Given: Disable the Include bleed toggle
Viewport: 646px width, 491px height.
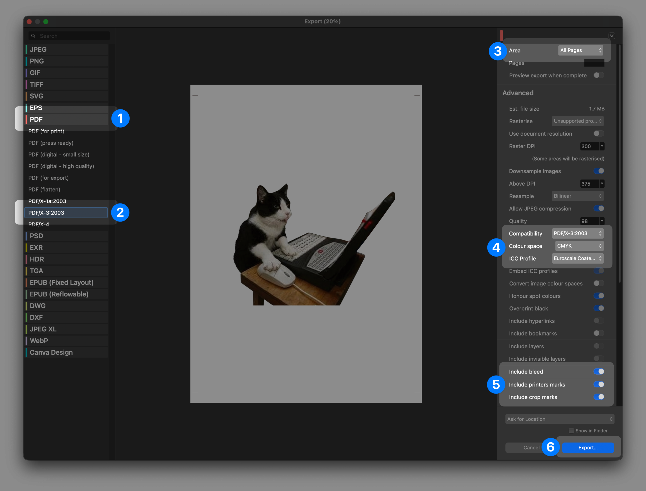Looking at the screenshot, I should [x=599, y=372].
